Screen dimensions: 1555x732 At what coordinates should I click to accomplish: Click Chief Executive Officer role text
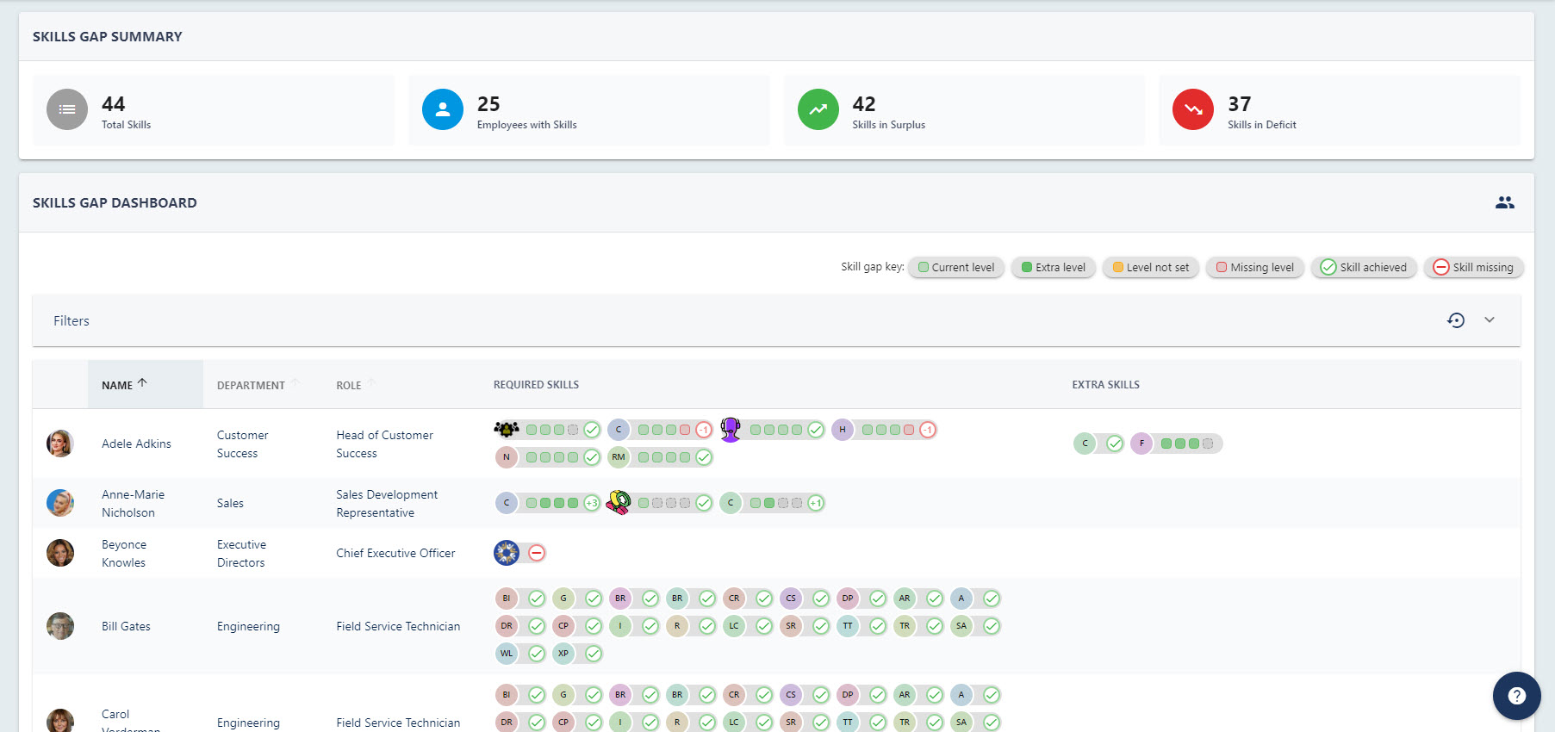tap(395, 553)
